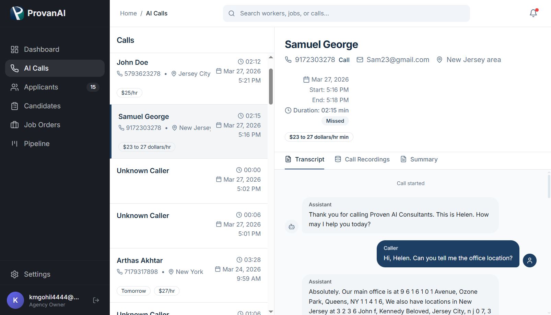This screenshot has height=315, width=551.
Task: Select the AI Calls sidebar icon
Action: (x=14, y=68)
